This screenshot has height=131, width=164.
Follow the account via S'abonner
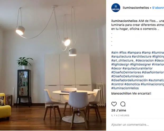point(158,8)
